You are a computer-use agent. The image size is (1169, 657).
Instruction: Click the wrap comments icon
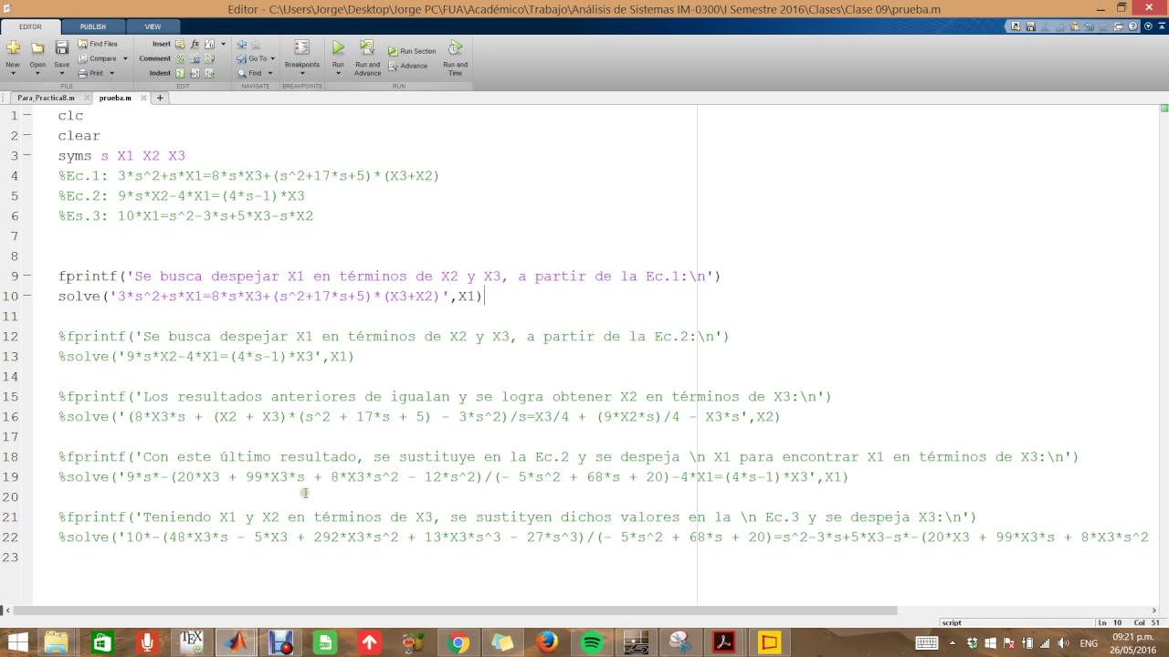(209, 58)
